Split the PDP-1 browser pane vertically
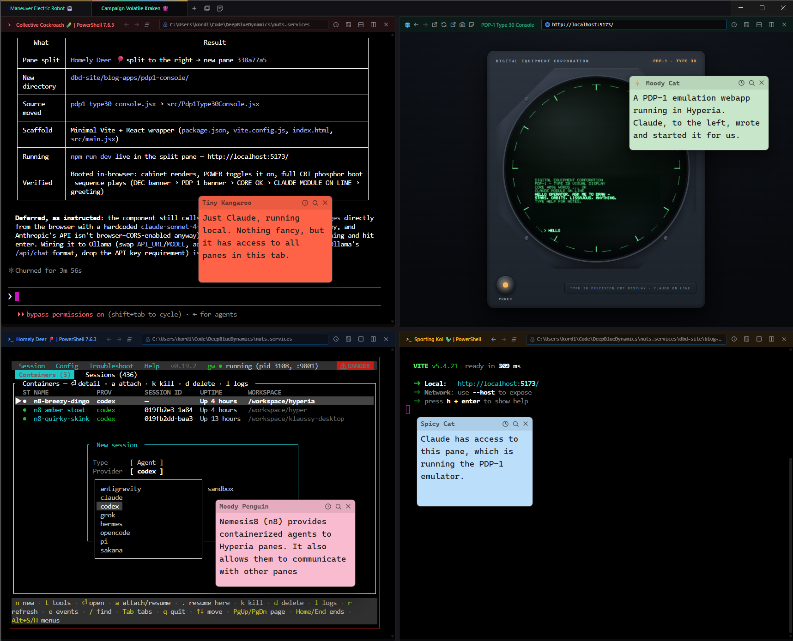Viewport: 793px width, 641px height. (x=772, y=25)
